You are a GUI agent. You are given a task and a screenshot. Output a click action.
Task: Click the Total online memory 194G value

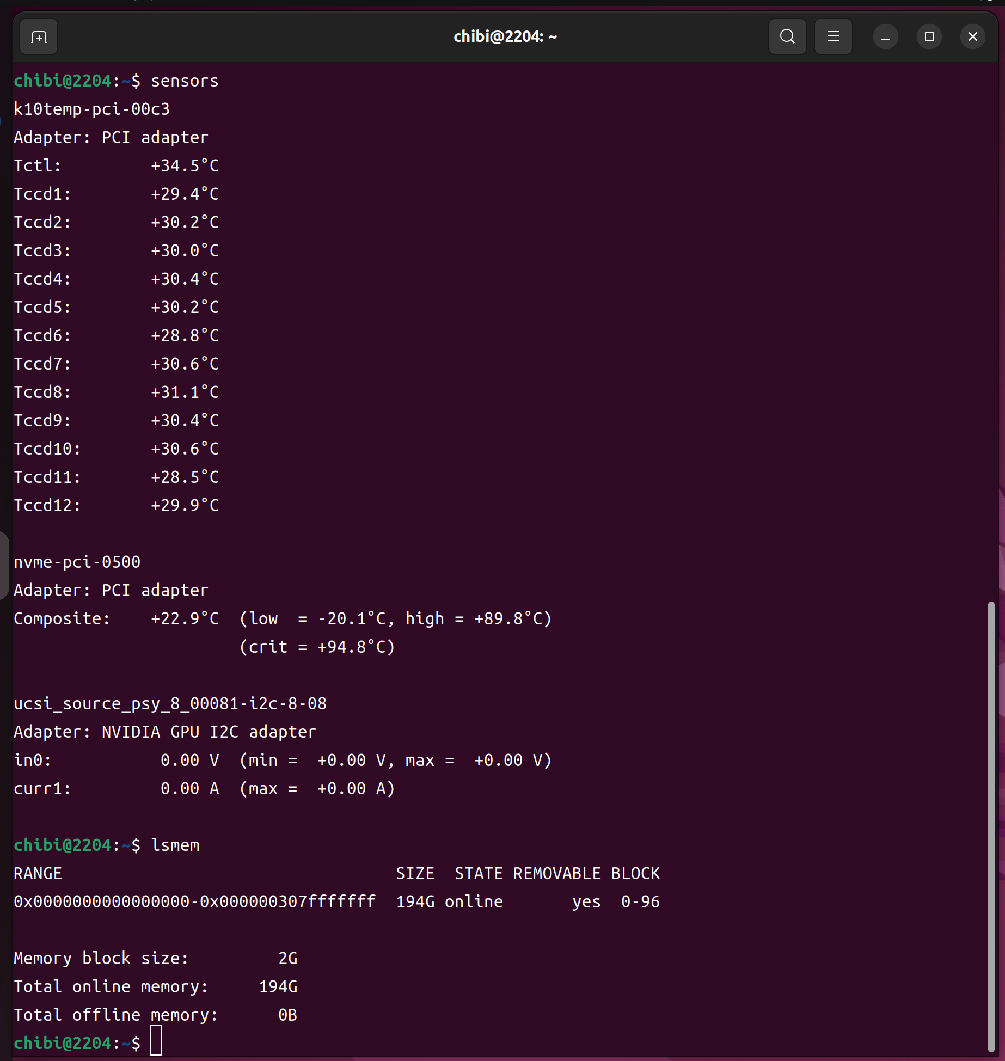278,987
